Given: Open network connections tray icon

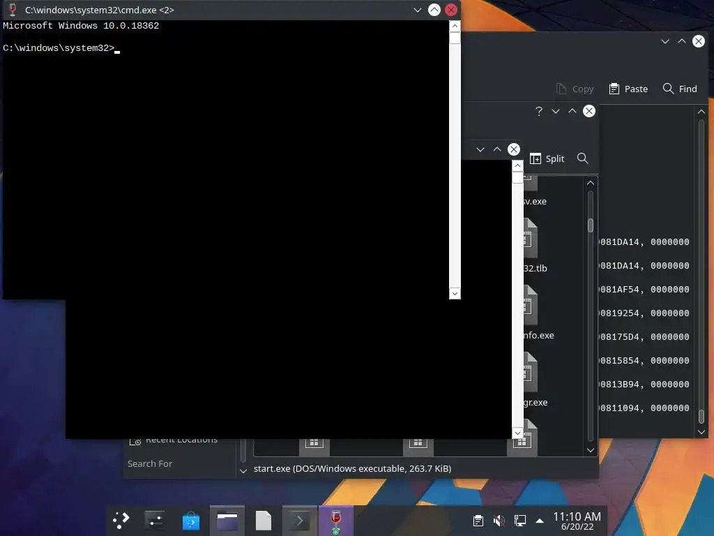Looking at the screenshot, I should coord(519,521).
